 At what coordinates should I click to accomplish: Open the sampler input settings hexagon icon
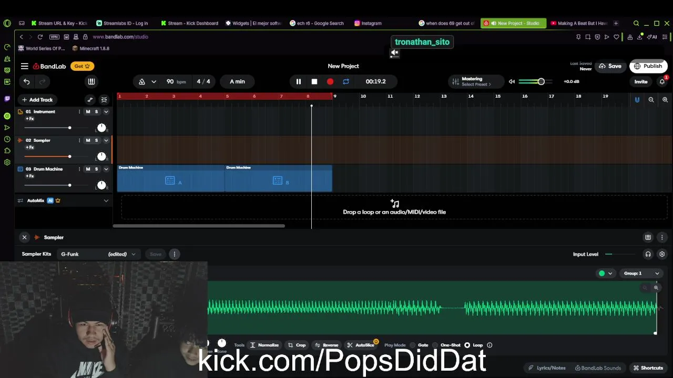pyautogui.click(x=662, y=254)
